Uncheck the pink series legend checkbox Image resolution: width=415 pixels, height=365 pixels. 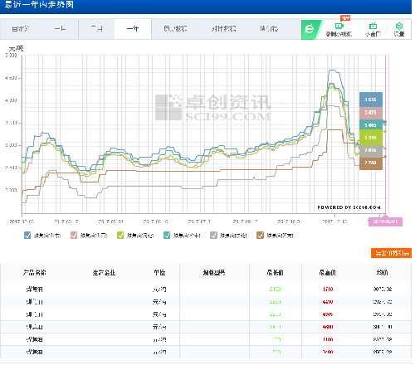pyautogui.click(x=74, y=236)
